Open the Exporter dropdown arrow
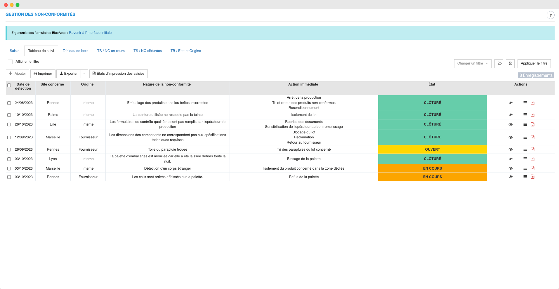559x289 pixels. [84, 74]
